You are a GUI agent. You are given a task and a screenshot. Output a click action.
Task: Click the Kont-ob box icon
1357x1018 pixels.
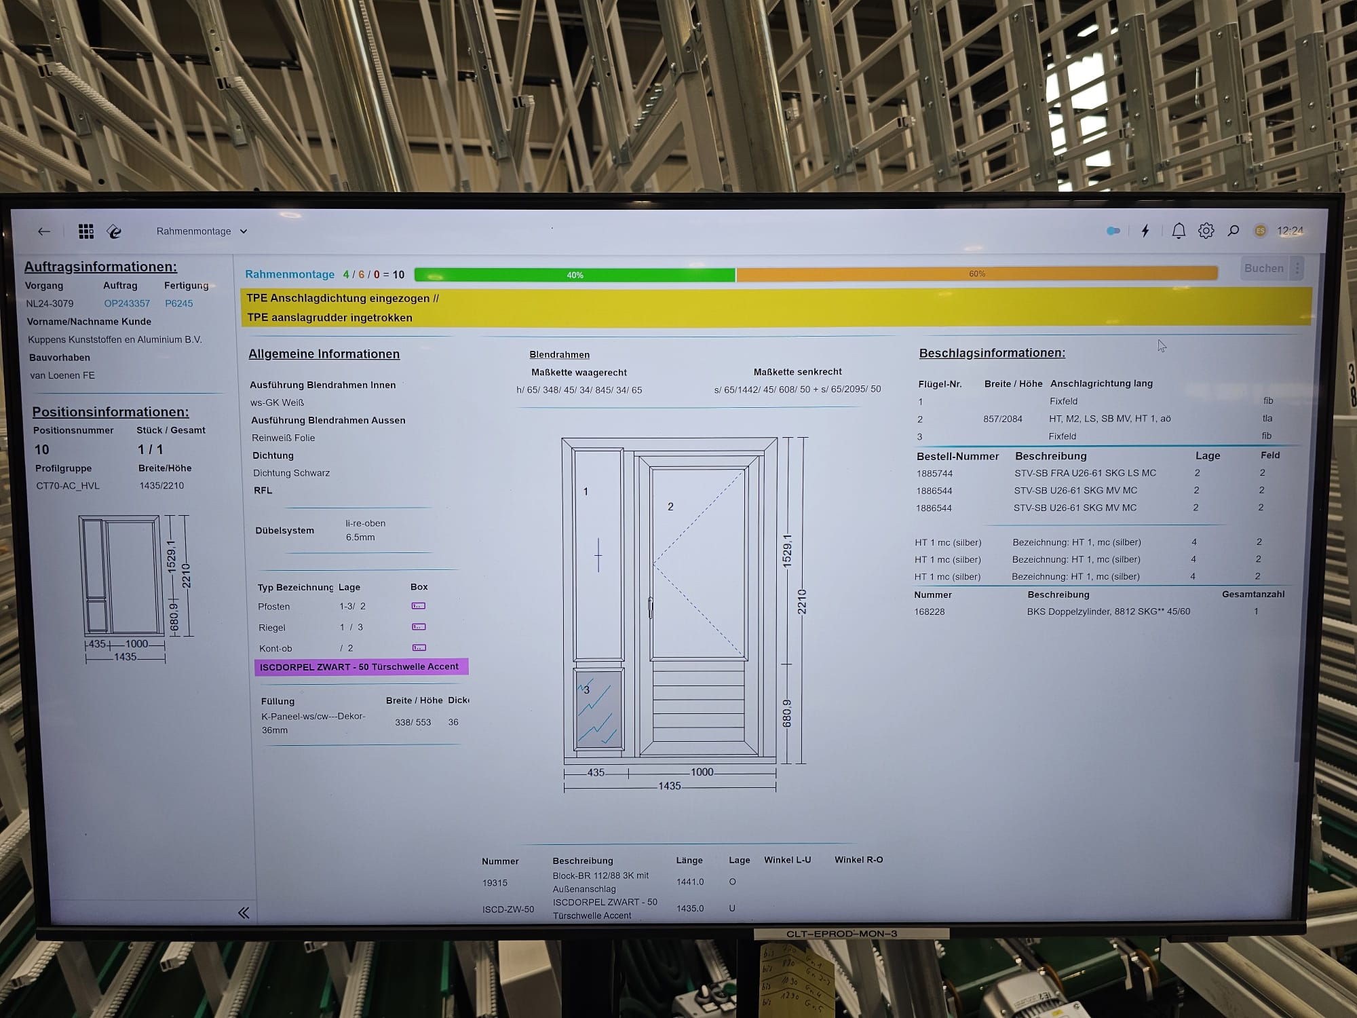tap(419, 647)
